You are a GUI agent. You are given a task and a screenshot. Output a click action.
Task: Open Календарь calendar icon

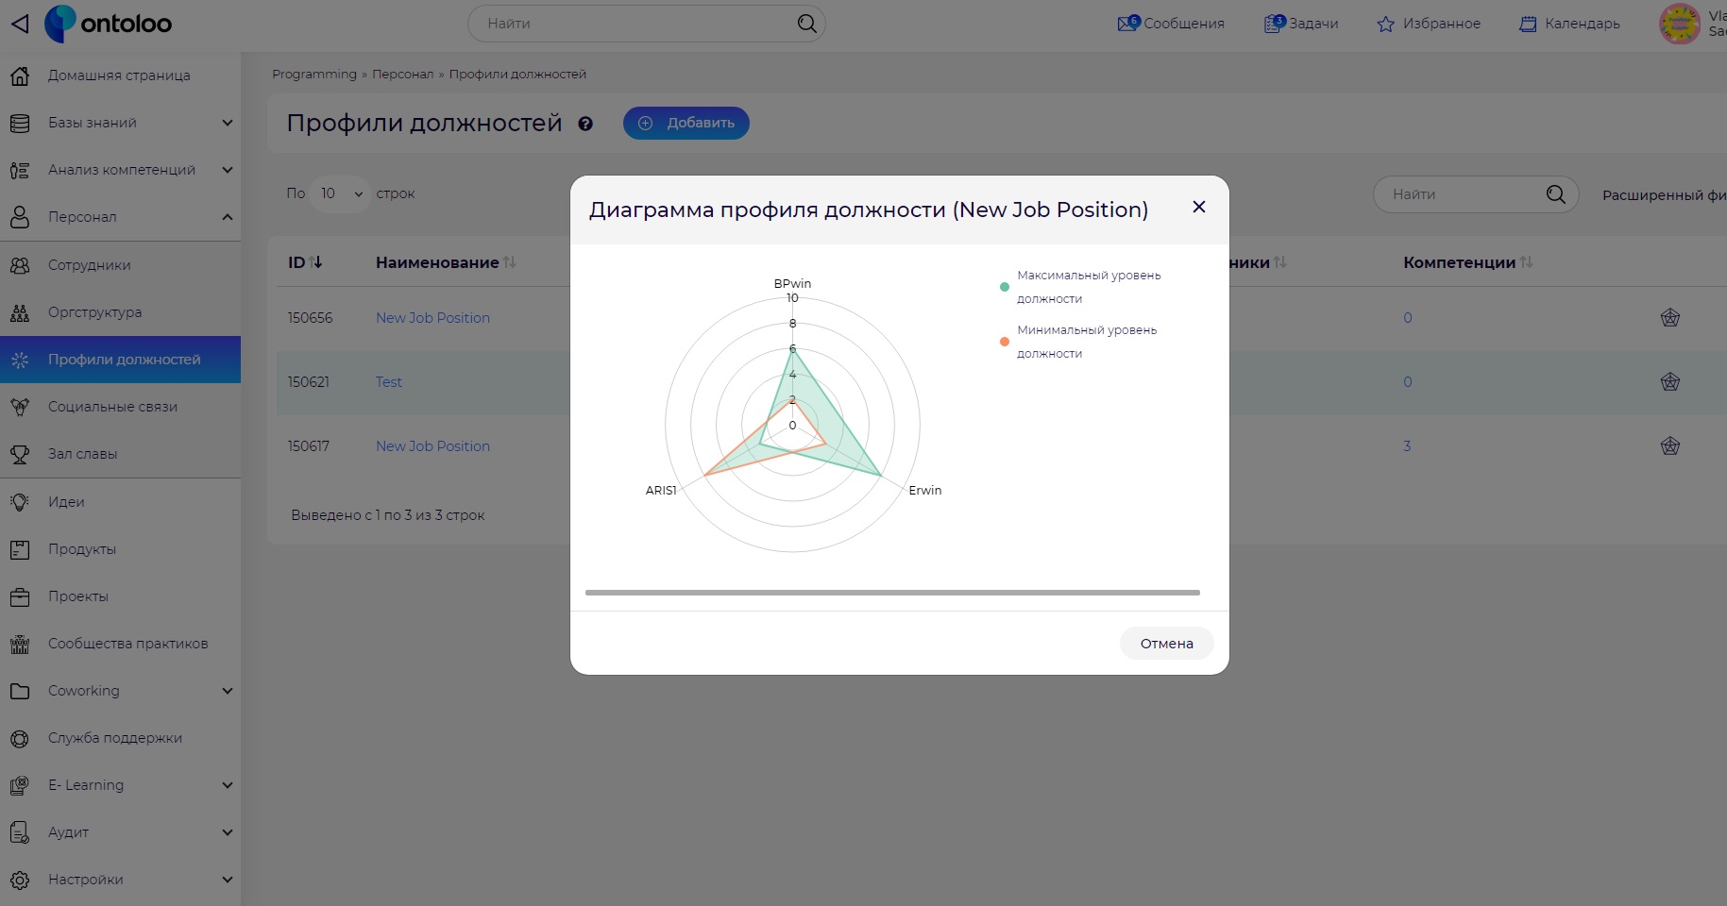(1528, 24)
